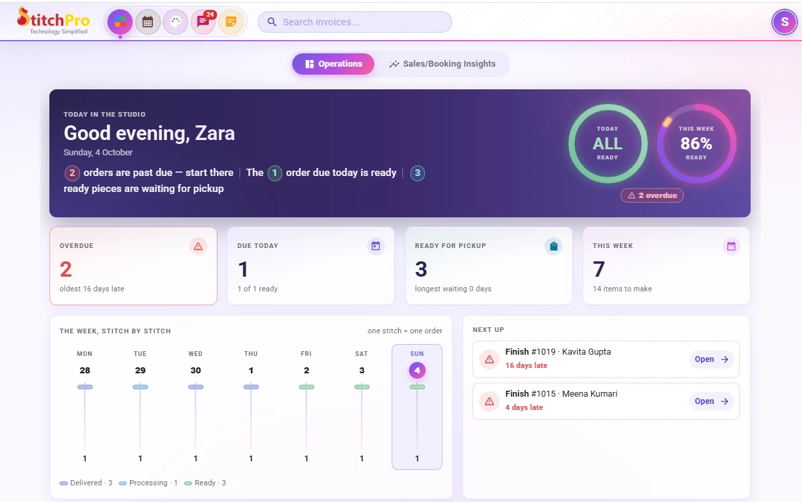The width and height of the screenshot is (802, 502).
Task: Click the "4 days late" text
Action: click(524, 407)
